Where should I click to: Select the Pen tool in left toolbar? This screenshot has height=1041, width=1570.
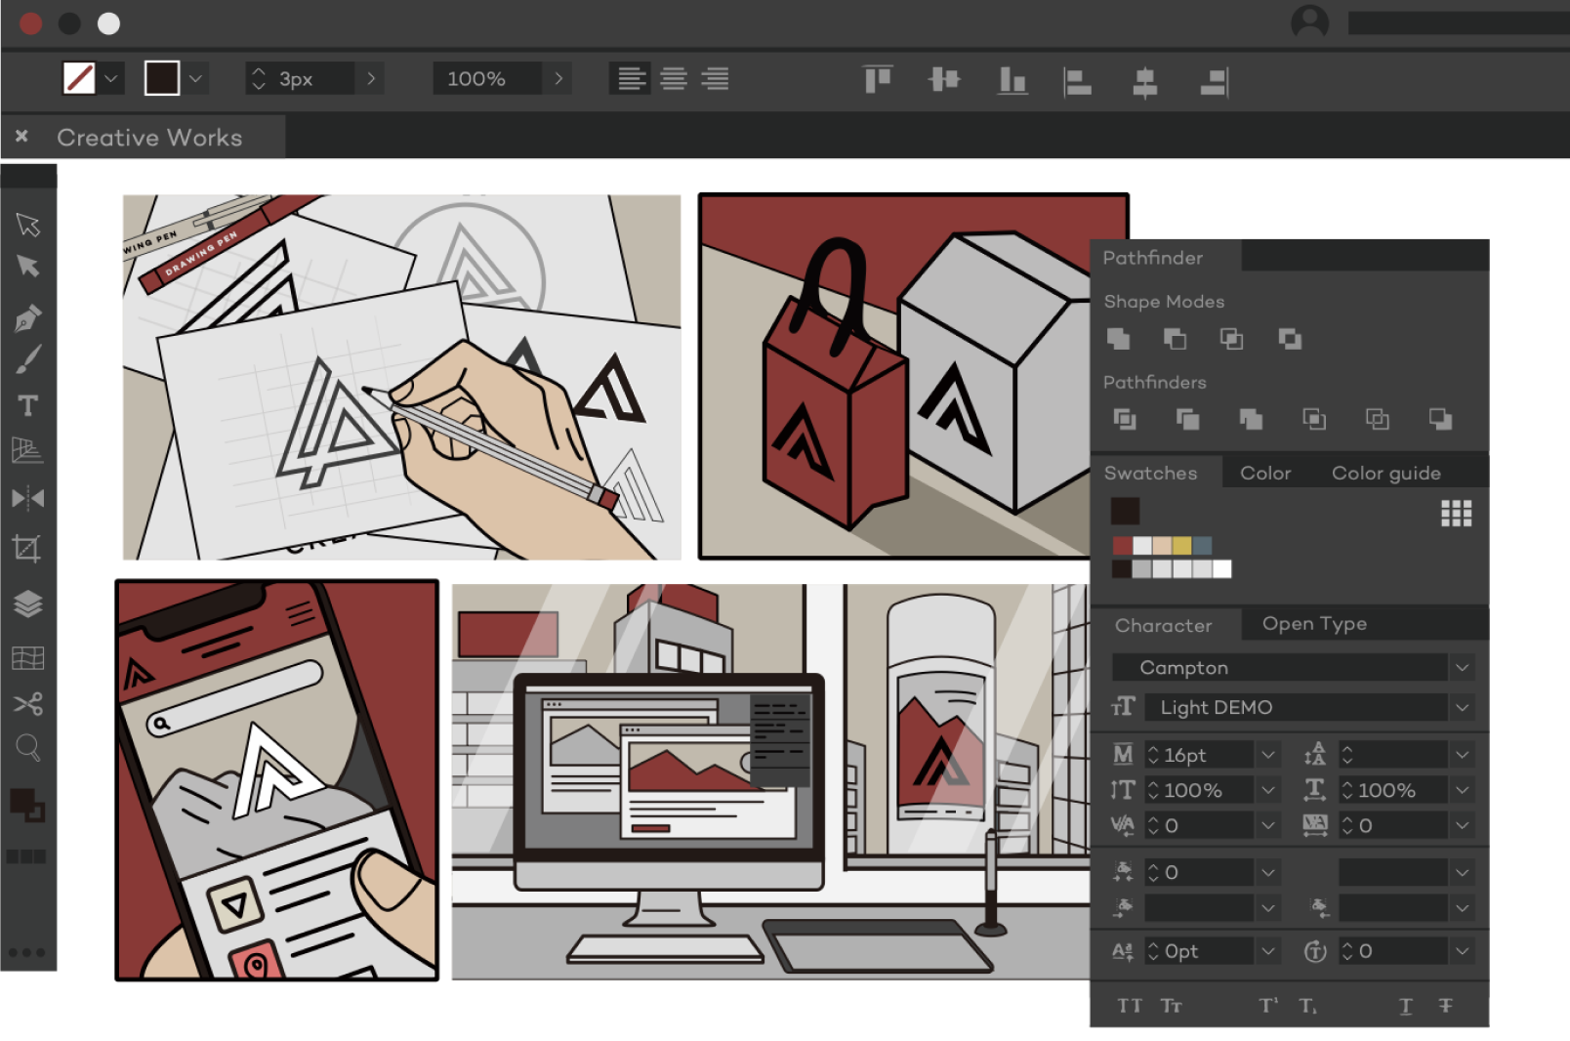pos(27,318)
